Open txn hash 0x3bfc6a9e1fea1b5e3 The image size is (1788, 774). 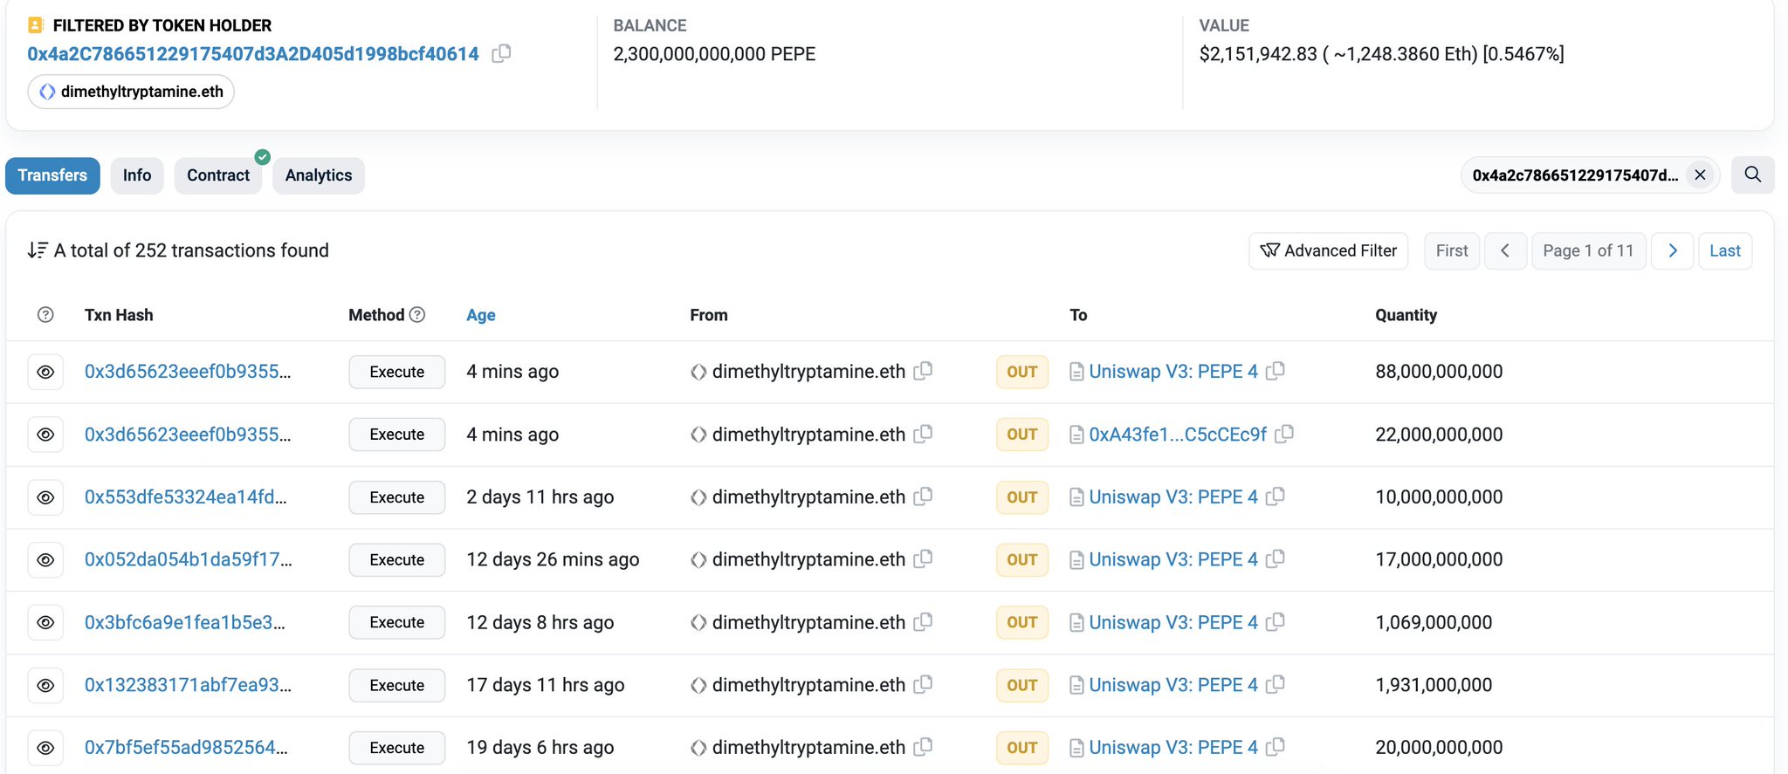pos(185,622)
